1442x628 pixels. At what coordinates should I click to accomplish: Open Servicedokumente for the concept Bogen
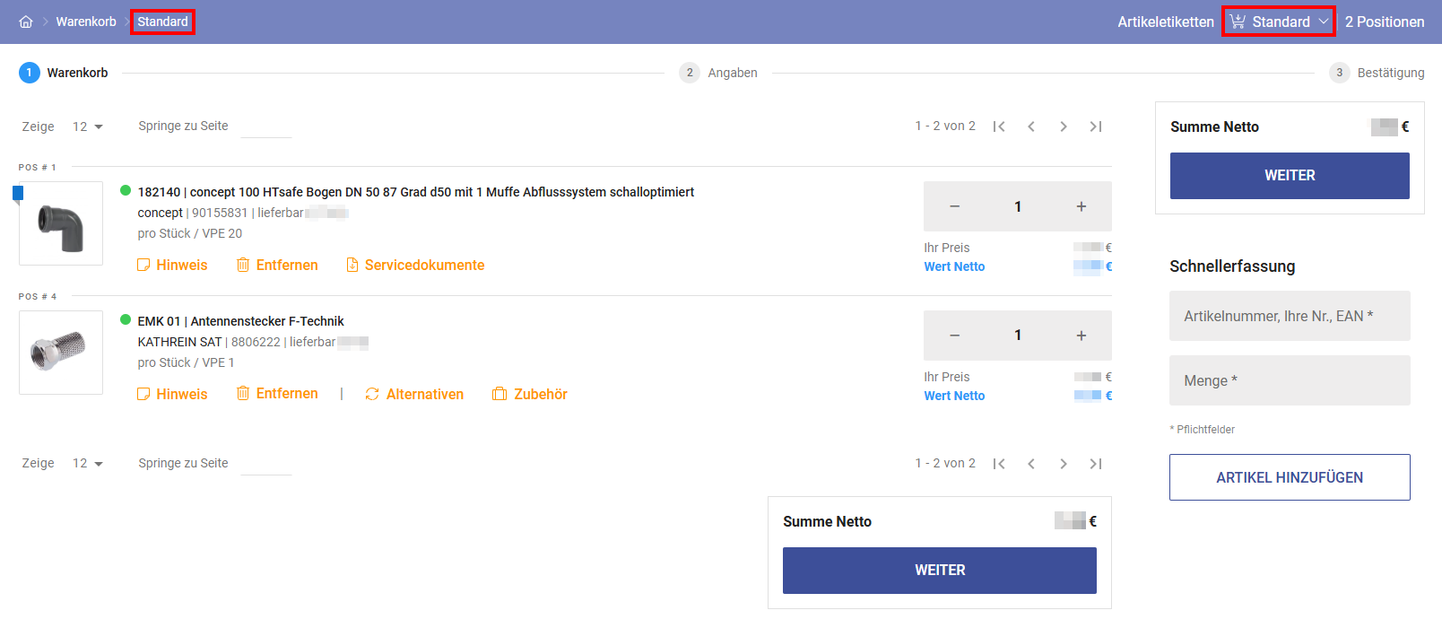pos(415,266)
